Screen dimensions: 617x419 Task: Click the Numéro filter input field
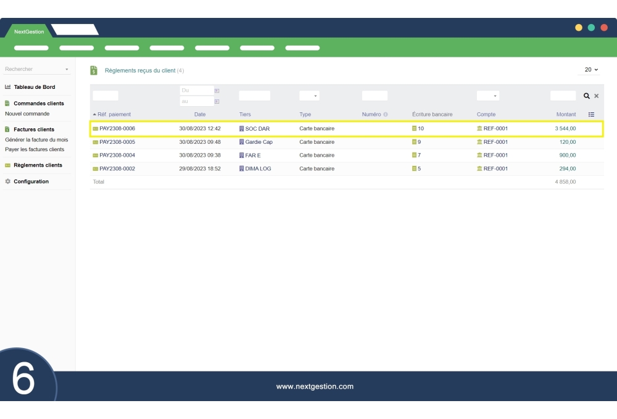point(374,96)
